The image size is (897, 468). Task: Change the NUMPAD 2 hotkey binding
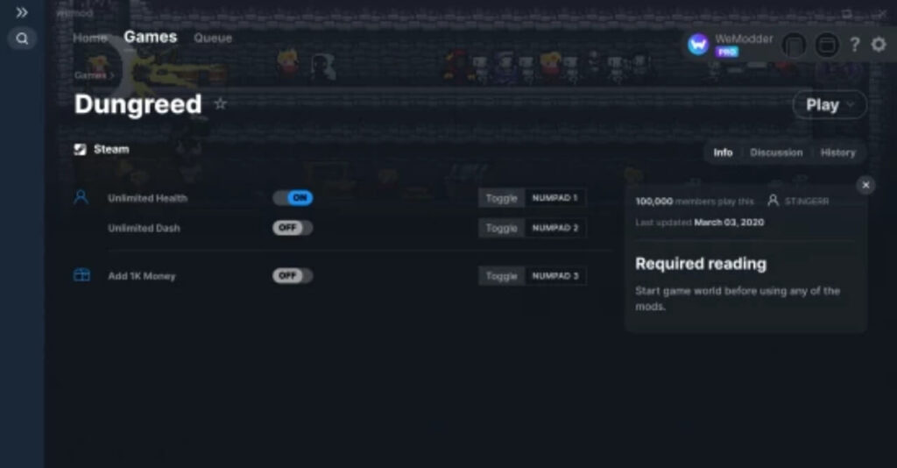[554, 228]
